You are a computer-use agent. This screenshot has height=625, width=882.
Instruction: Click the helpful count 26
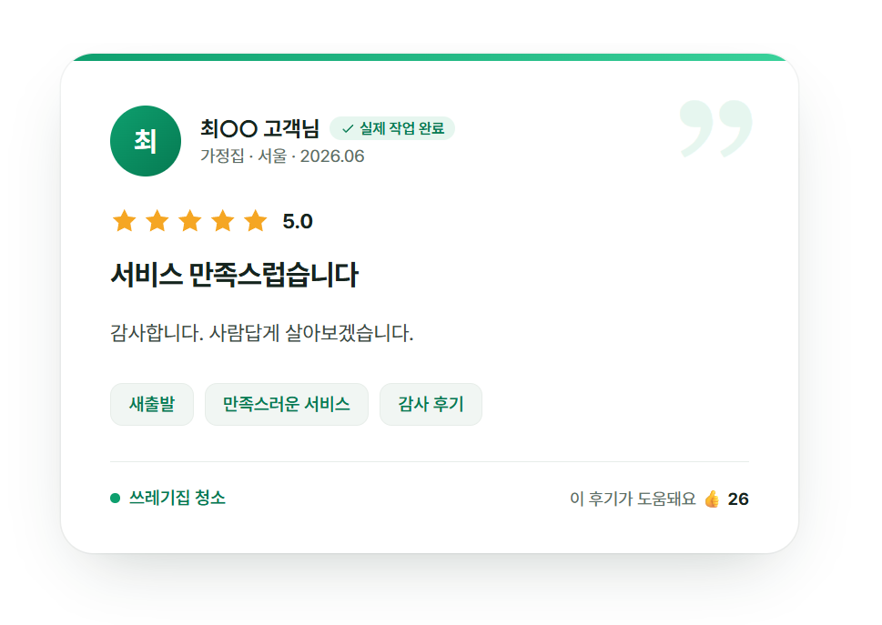pos(738,499)
